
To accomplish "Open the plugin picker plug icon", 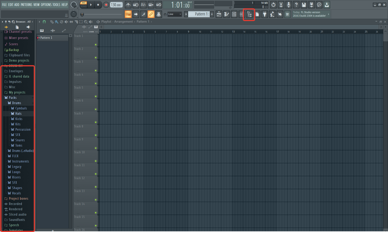I will (265, 14).
